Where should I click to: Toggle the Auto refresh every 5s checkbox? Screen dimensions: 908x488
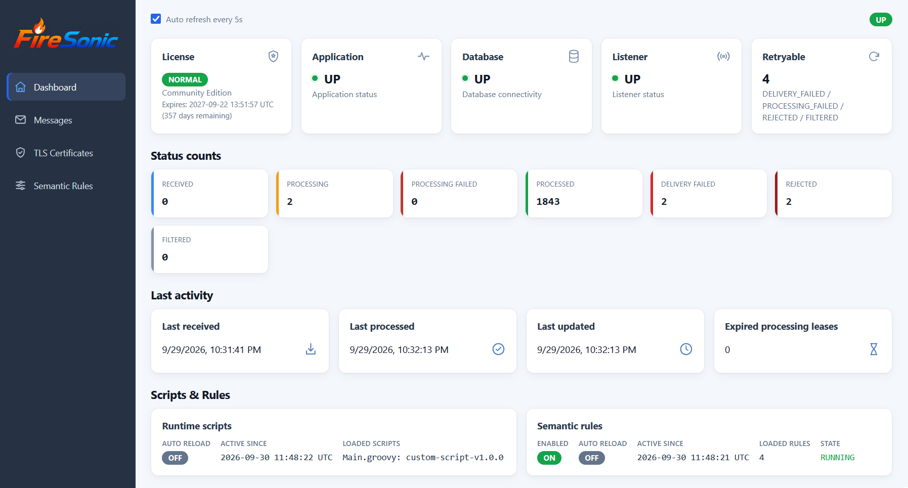(156, 19)
